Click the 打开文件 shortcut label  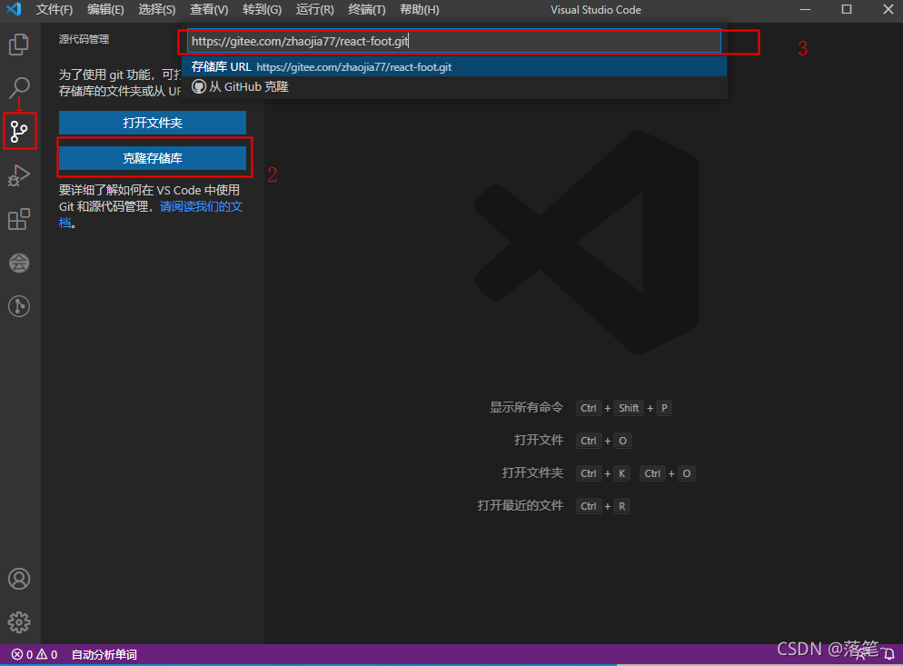click(x=539, y=440)
